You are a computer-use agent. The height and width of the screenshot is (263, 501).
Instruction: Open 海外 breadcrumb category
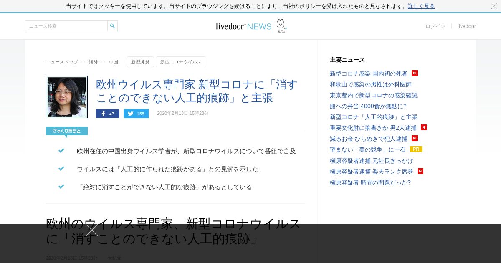tap(94, 62)
